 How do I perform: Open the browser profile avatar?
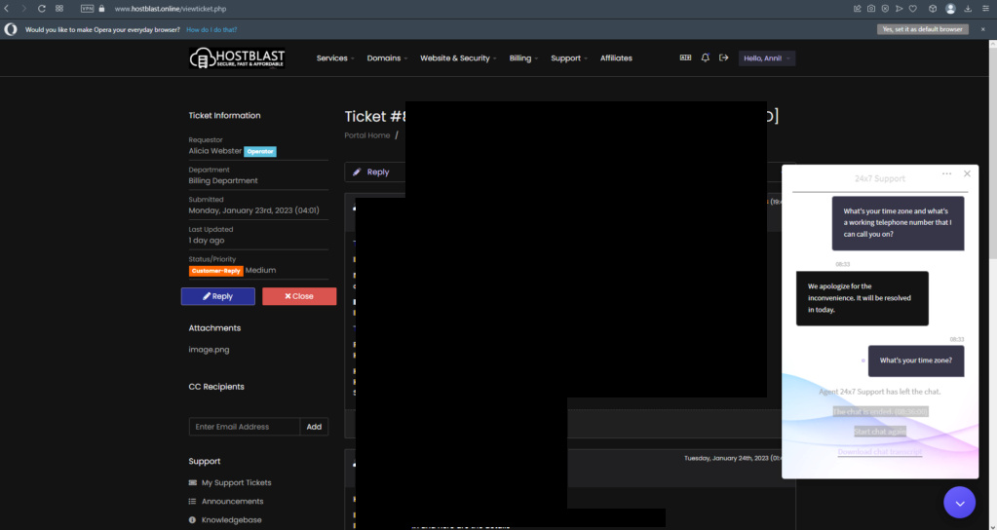pos(950,9)
